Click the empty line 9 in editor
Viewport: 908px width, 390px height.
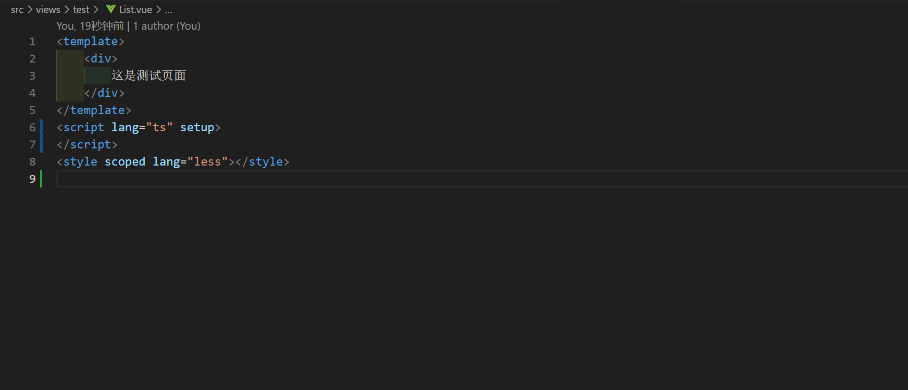tap(482, 179)
